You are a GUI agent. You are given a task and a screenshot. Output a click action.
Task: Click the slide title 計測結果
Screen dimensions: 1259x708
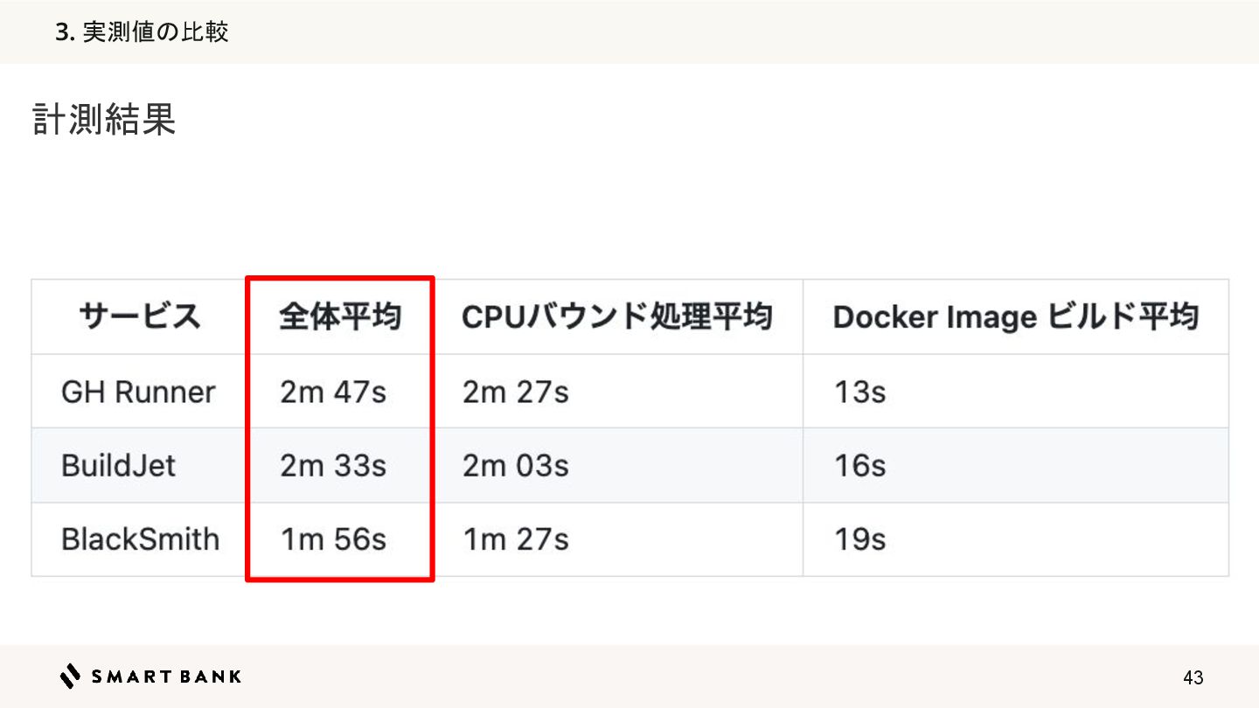[x=105, y=120]
